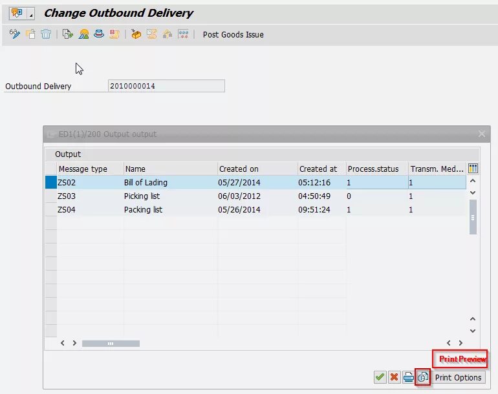Click the right arrow beside the horizontal scrollbar thumb

point(74,343)
